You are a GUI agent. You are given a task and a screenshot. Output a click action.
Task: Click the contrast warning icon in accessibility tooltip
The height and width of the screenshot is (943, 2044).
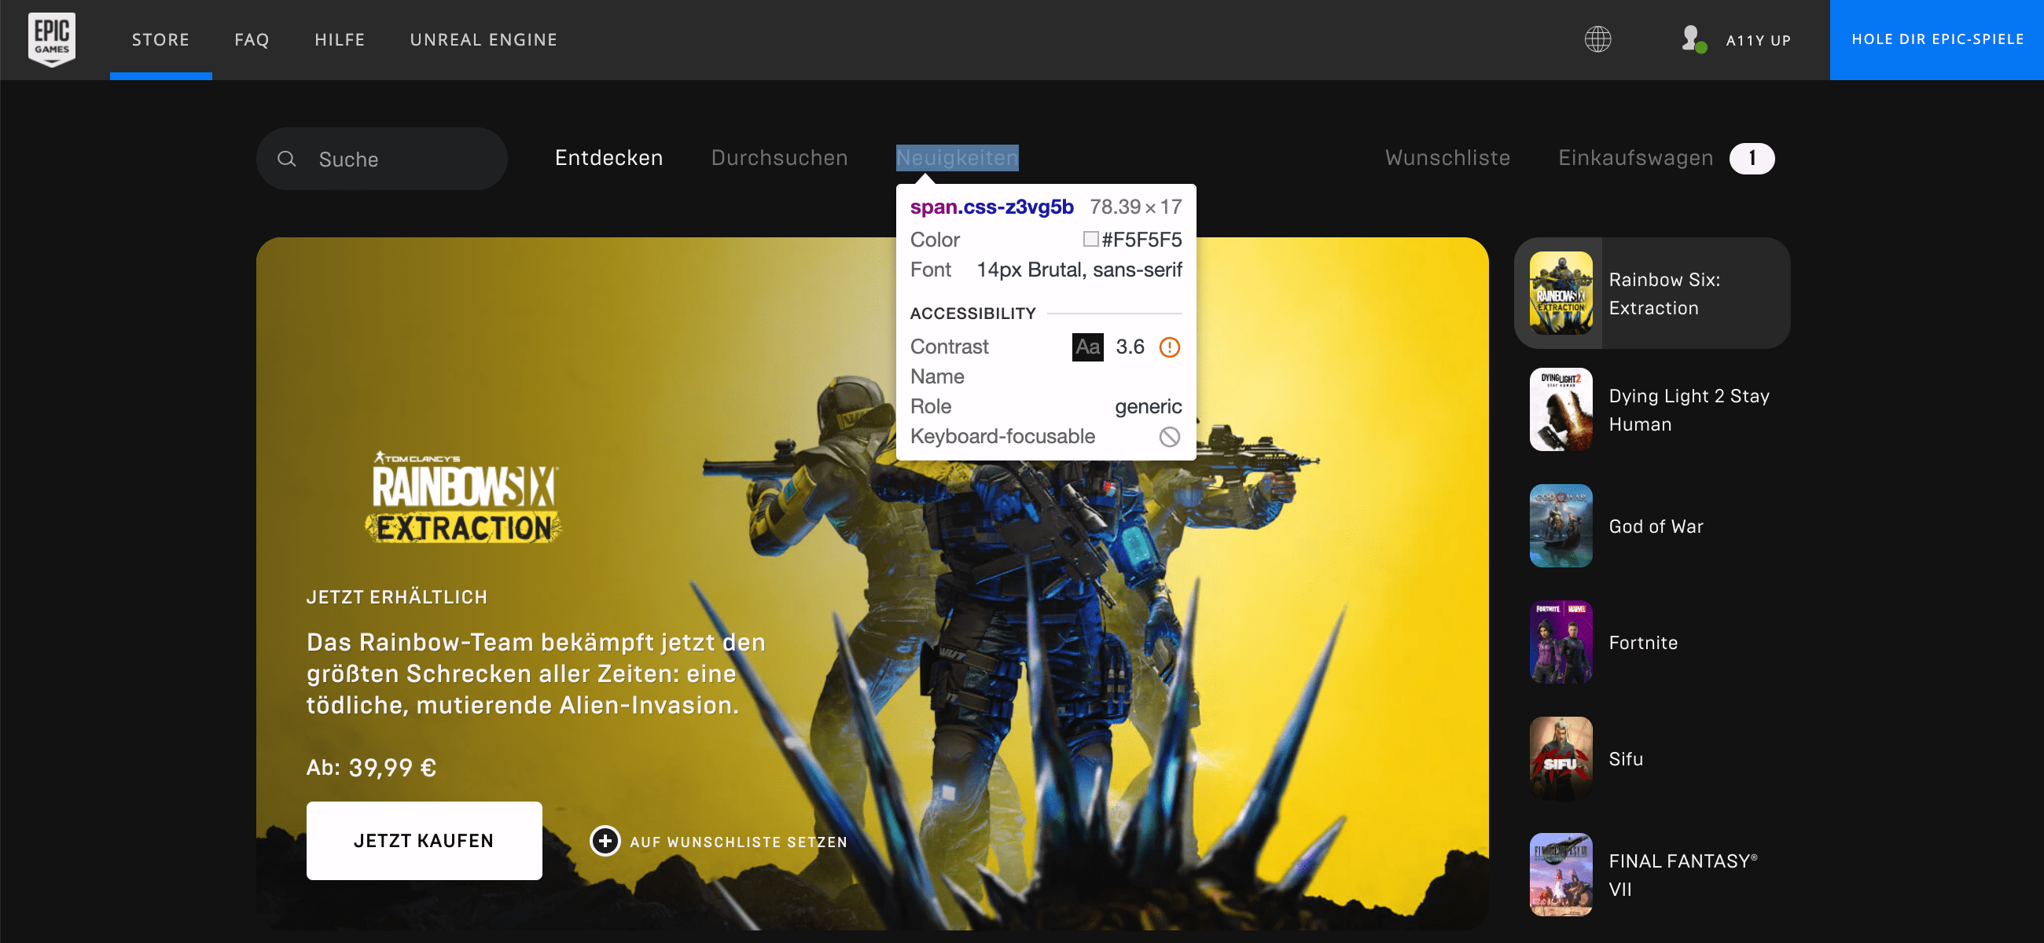click(1168, 347)
